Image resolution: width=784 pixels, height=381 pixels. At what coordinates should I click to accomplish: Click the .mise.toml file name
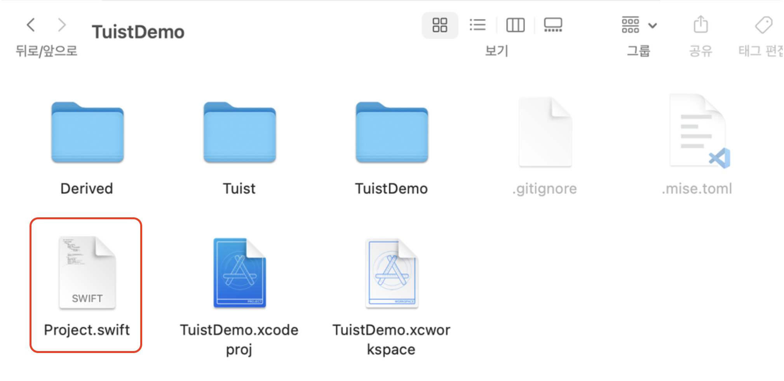pyautogui.click(x=697, y=189)
